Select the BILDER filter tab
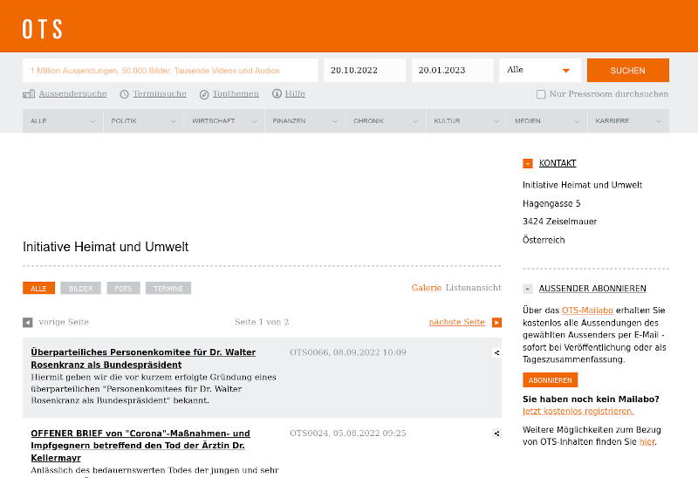The image size is (698, 478). pos(80,289)
